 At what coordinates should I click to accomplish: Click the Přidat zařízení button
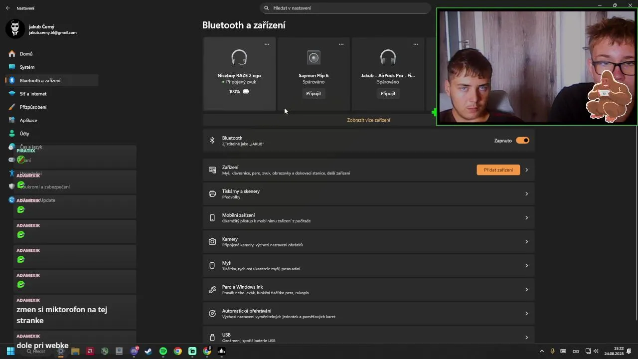(x=498, y=170)
